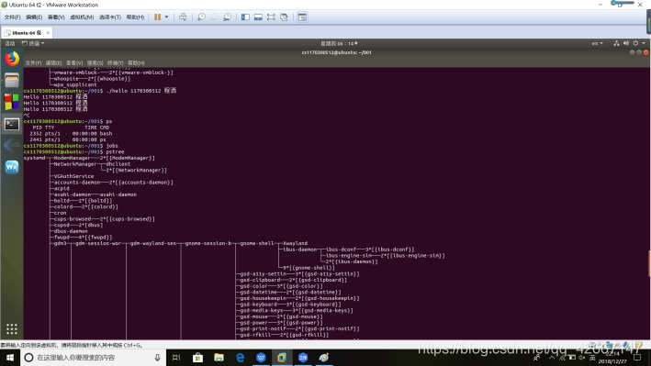Screen dimensions: 651x366
Task: Click the revert to snapshot toolbar icon
Action: (214, 17)
